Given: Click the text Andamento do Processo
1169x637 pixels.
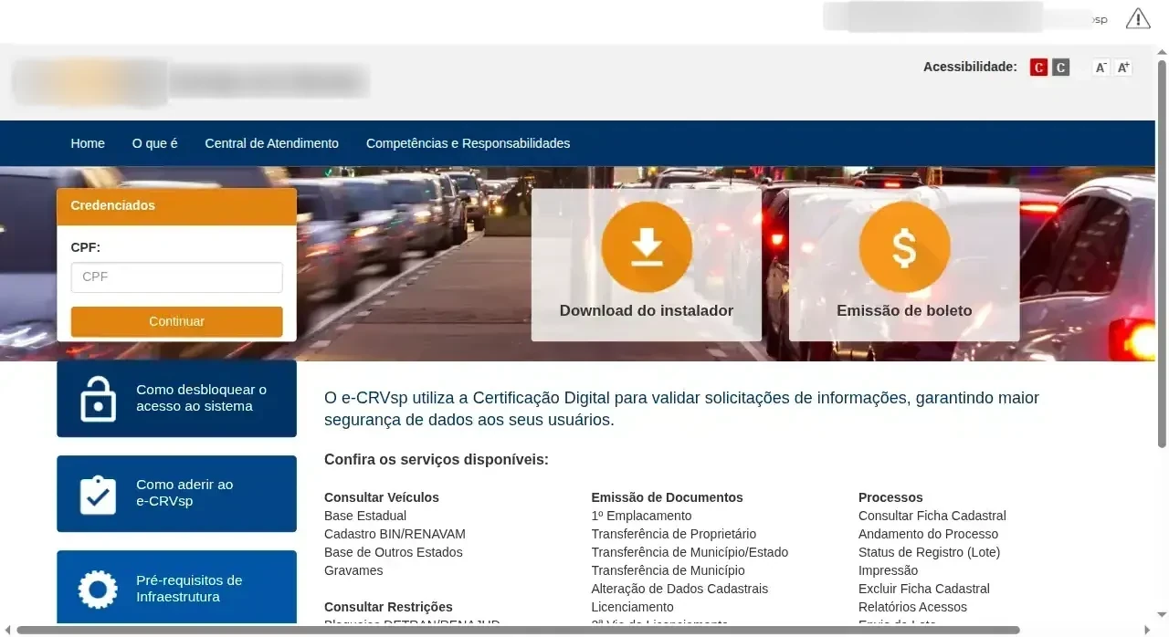Looking at the screenshot, I should click(929, 534).
